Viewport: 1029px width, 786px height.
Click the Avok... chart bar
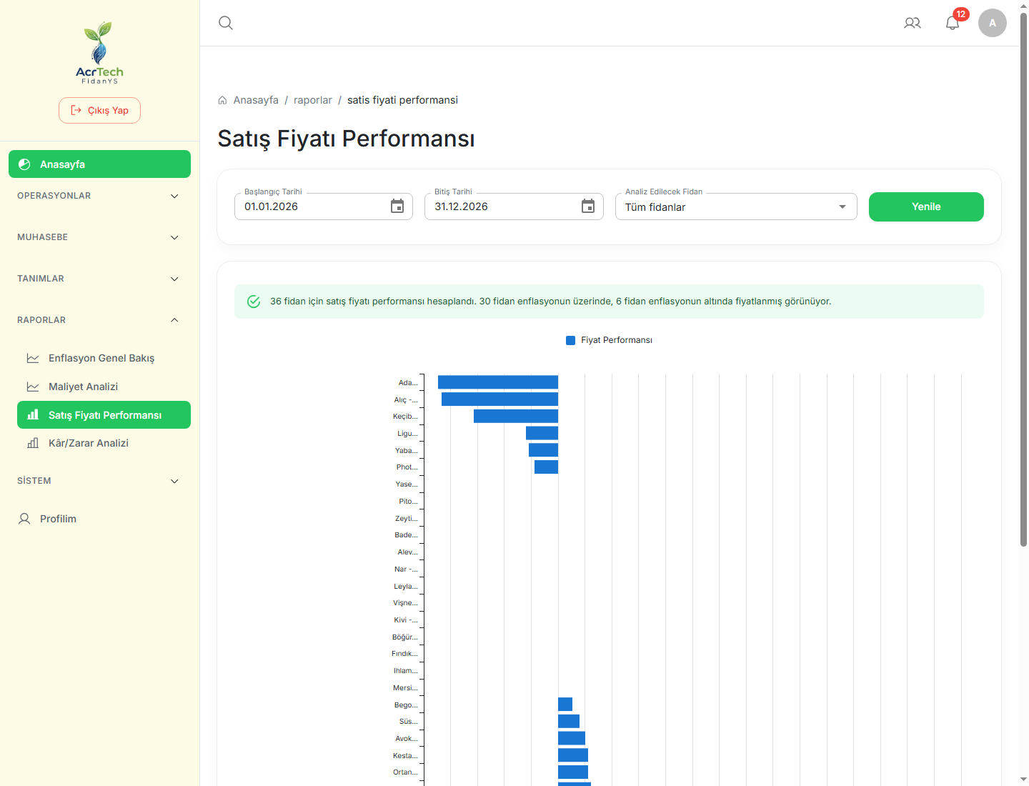pyautogui.click(x=572, y=738)
